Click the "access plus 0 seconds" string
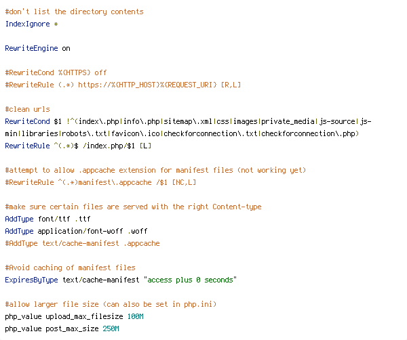407x340 pixels. coord(190,280)
